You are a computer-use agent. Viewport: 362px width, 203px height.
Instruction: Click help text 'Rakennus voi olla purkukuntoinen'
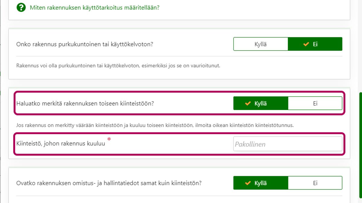pyautogui.click(x=118, y=65)
